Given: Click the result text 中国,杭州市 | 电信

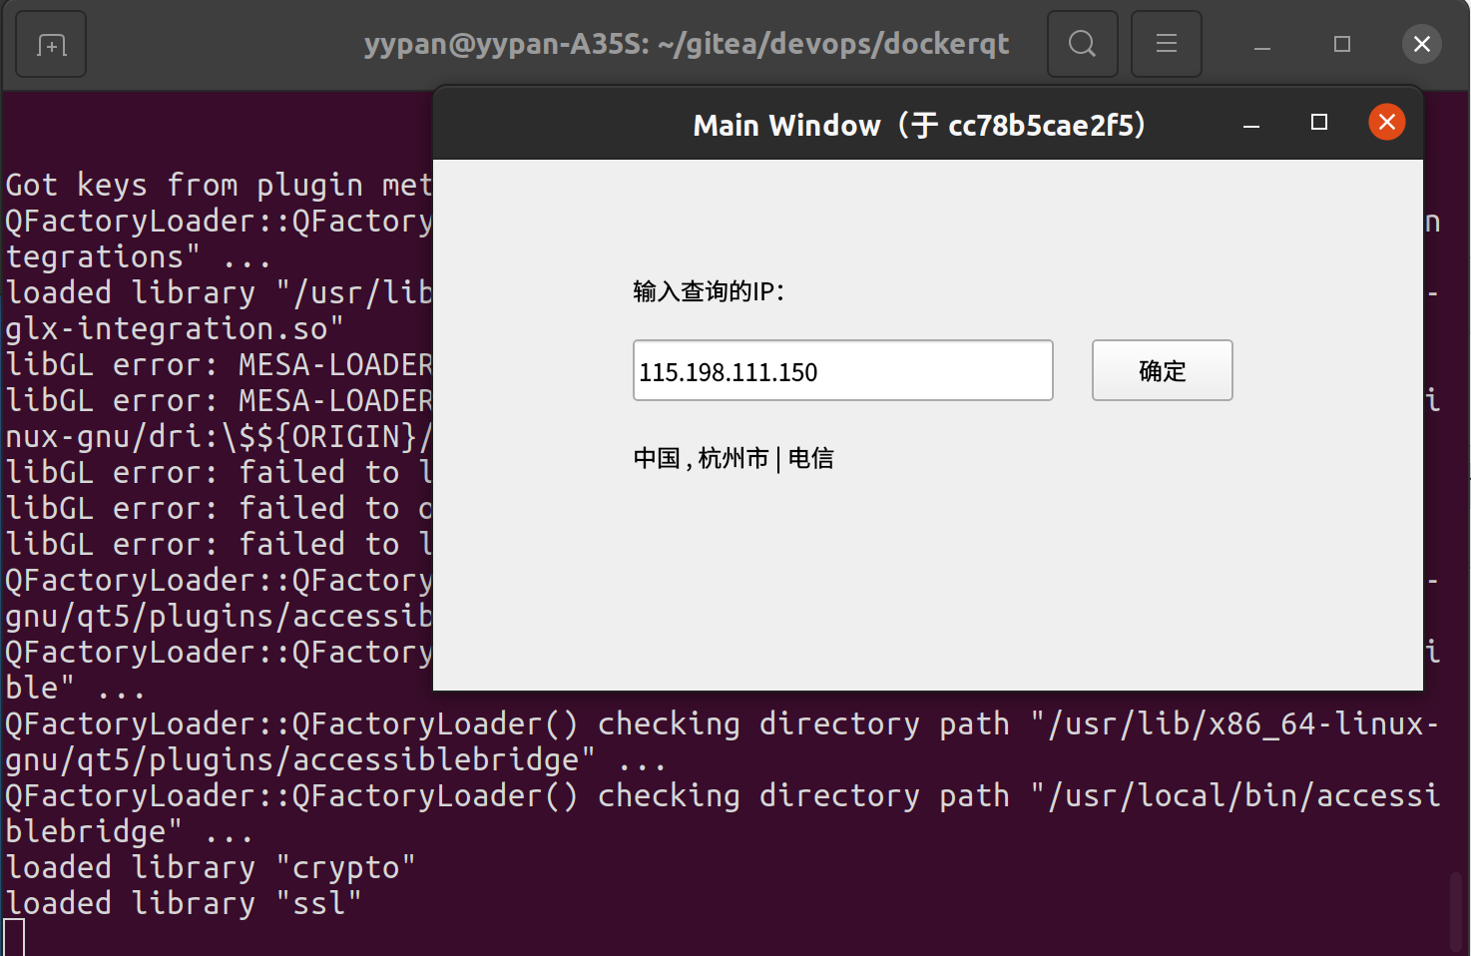Looking at the screenshot, I should point(734,458).
